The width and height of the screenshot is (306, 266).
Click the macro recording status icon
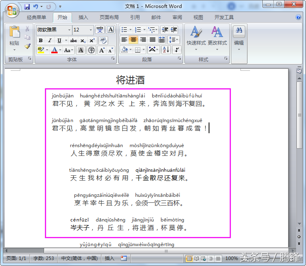124,258
